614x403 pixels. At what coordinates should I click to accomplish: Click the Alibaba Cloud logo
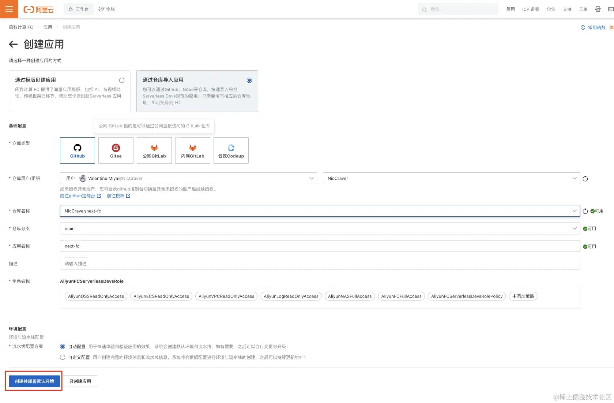coord(38,10)
